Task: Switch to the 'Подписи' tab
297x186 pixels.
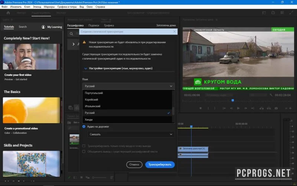Action: click(x=94, y=25)
